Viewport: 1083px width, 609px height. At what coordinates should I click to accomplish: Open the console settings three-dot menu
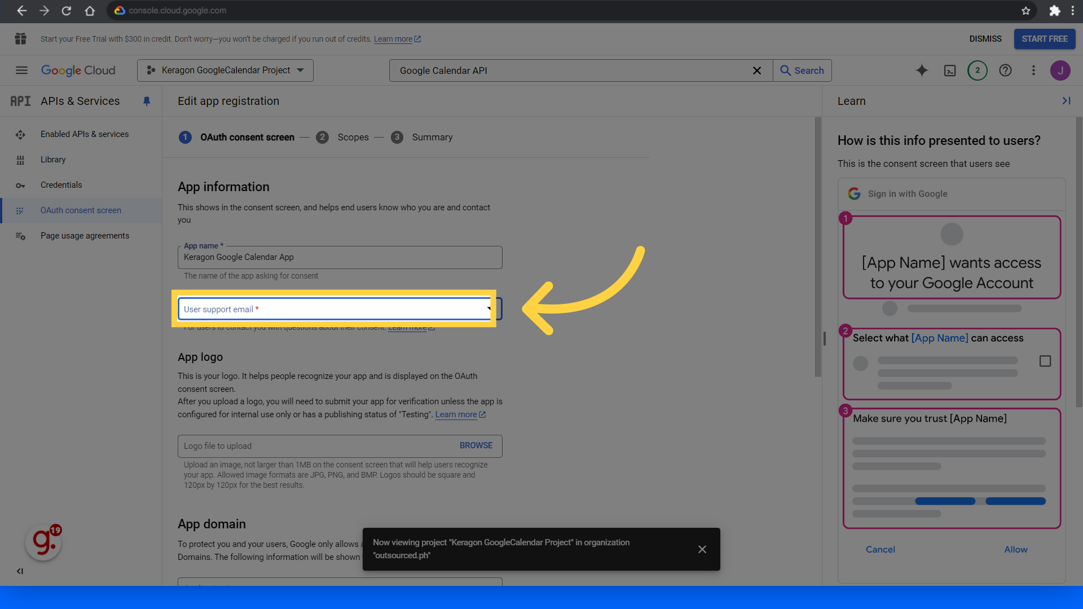[1033, 70]
